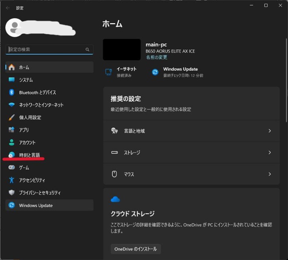This screenshot has width=288, height=260.
Task: Click the Bluetooth とデバイス icon
Action: [11, 92]
